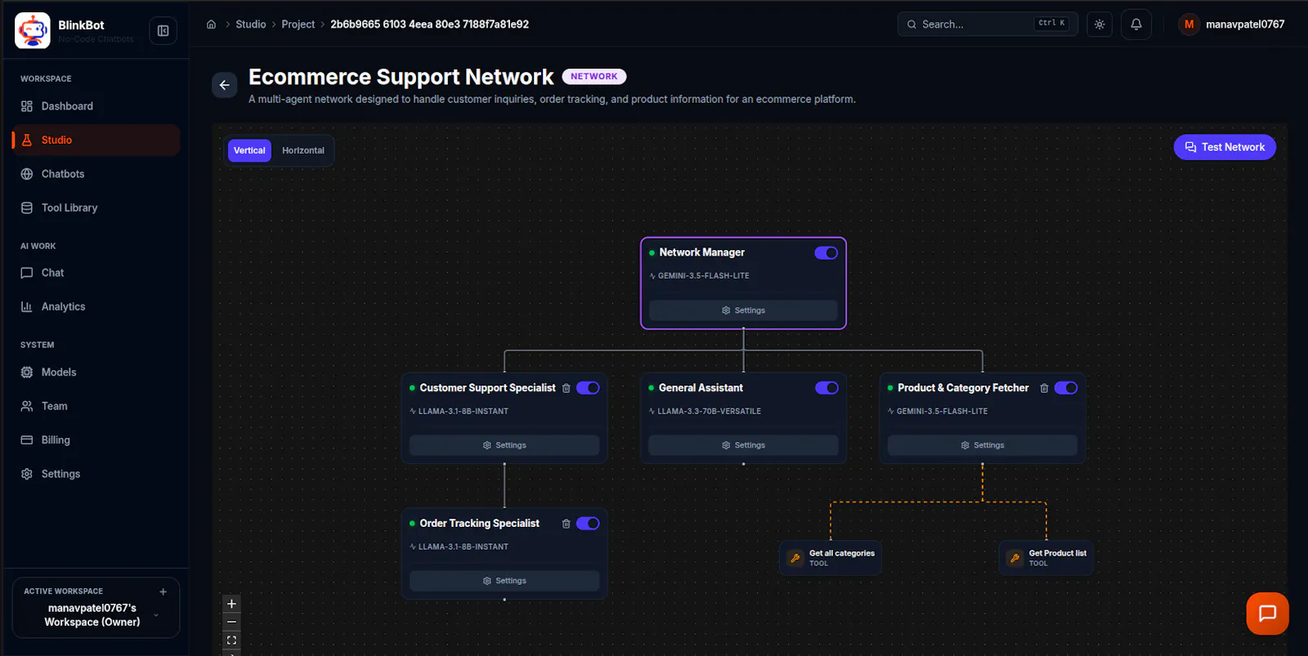Image resolution: width=1308 pixels, height=656 pixels.
Task: Expand active workspace switcher chevron
Action: point(156,615)
